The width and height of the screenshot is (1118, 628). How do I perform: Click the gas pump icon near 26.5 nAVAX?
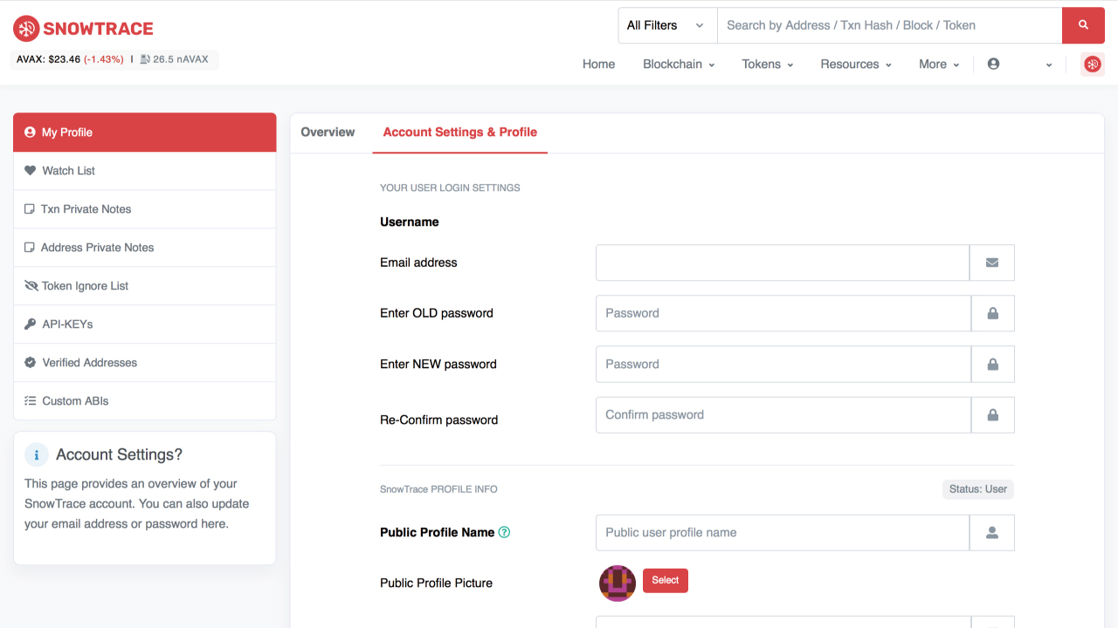145,59
